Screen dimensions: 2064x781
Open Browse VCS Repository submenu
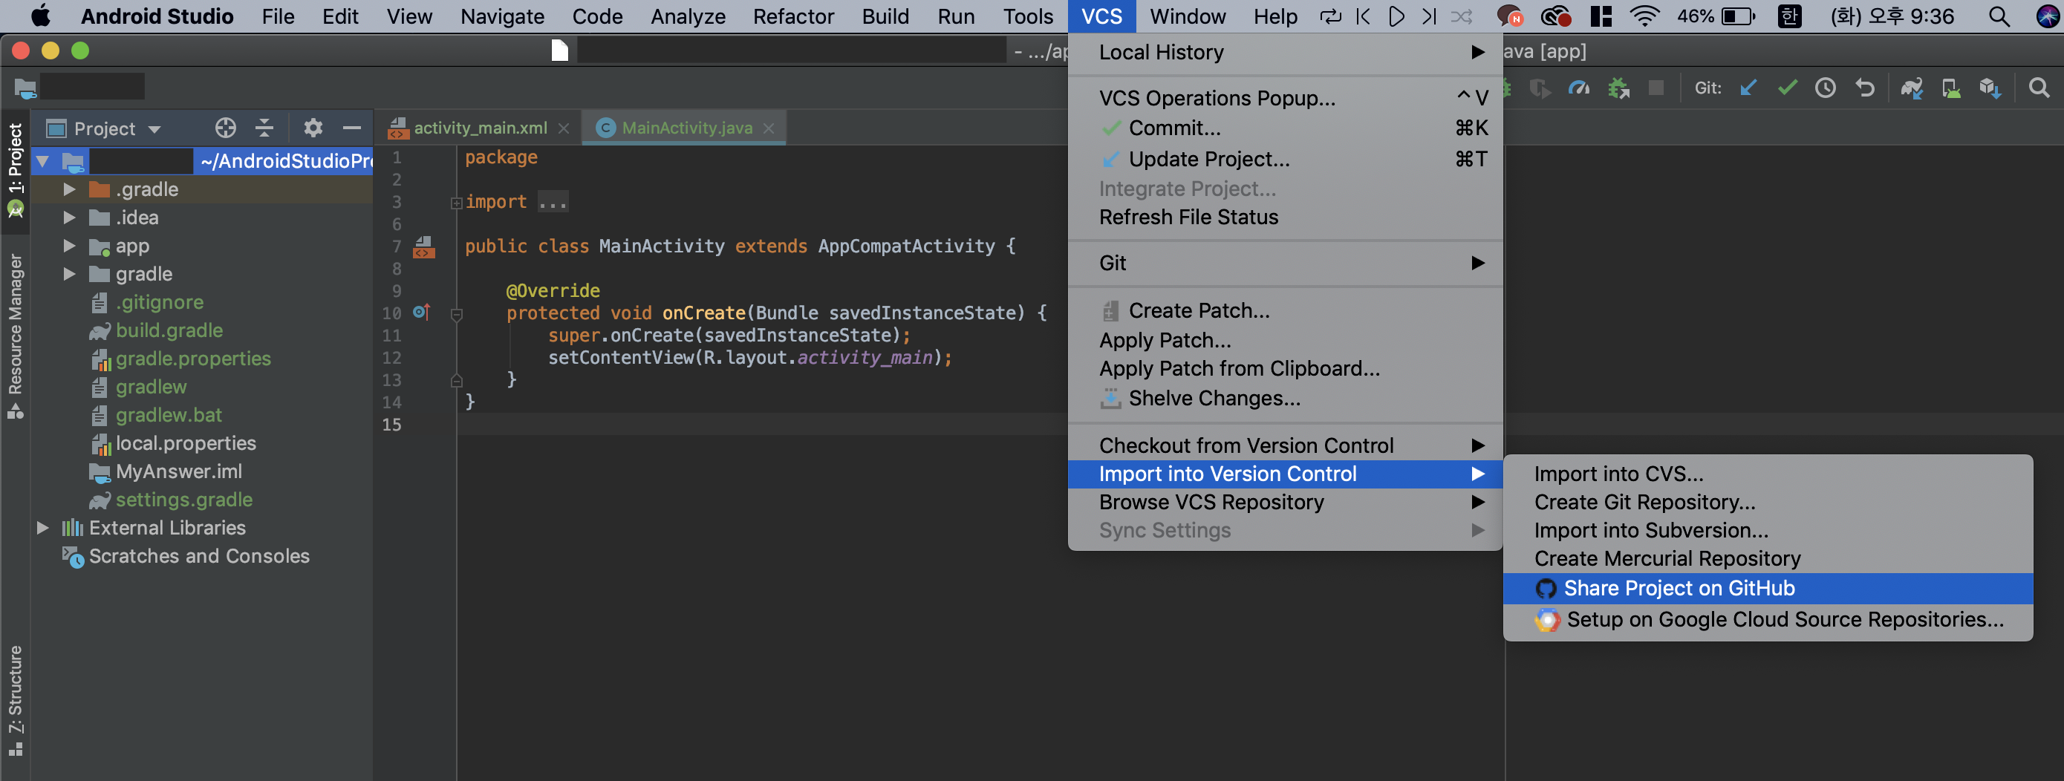[1285, 503]
